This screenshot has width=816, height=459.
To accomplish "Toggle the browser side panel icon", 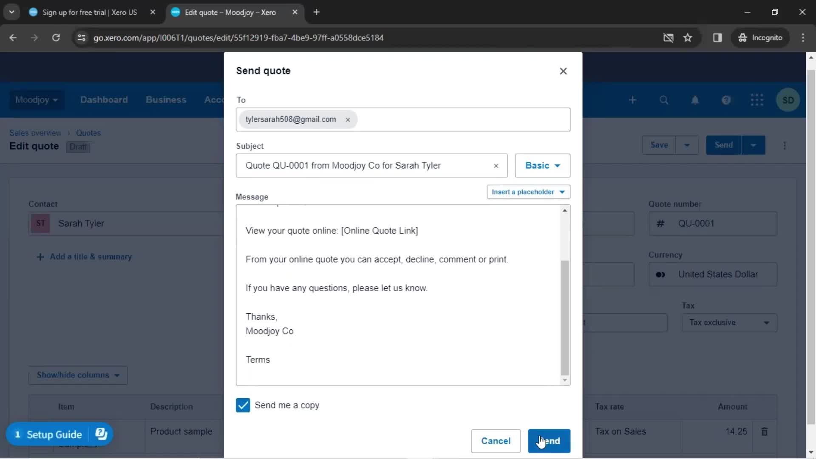I will point(717,38).
